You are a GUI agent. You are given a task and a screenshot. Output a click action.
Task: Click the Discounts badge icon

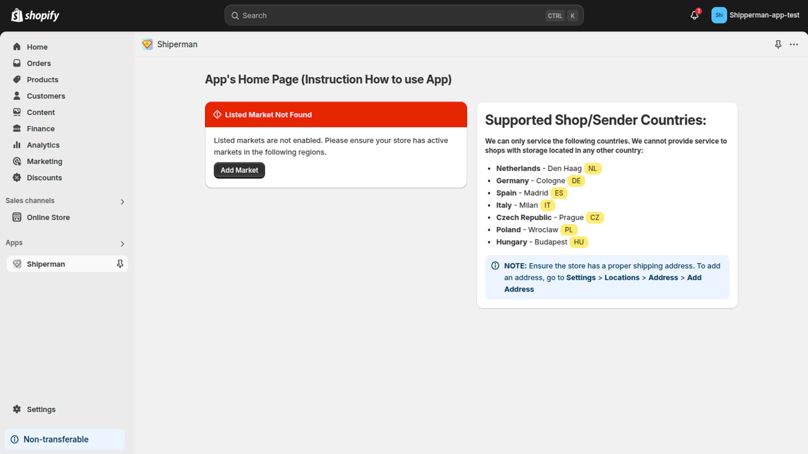click(x=17, y=178)
